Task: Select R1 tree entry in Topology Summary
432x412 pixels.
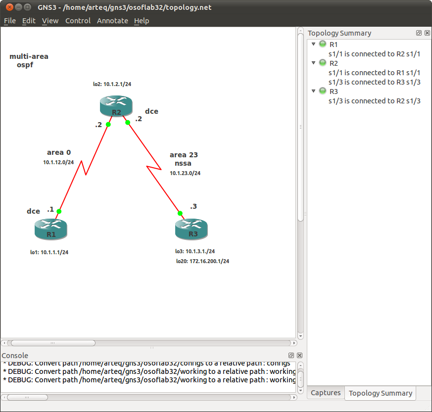Action: [334, 45]
